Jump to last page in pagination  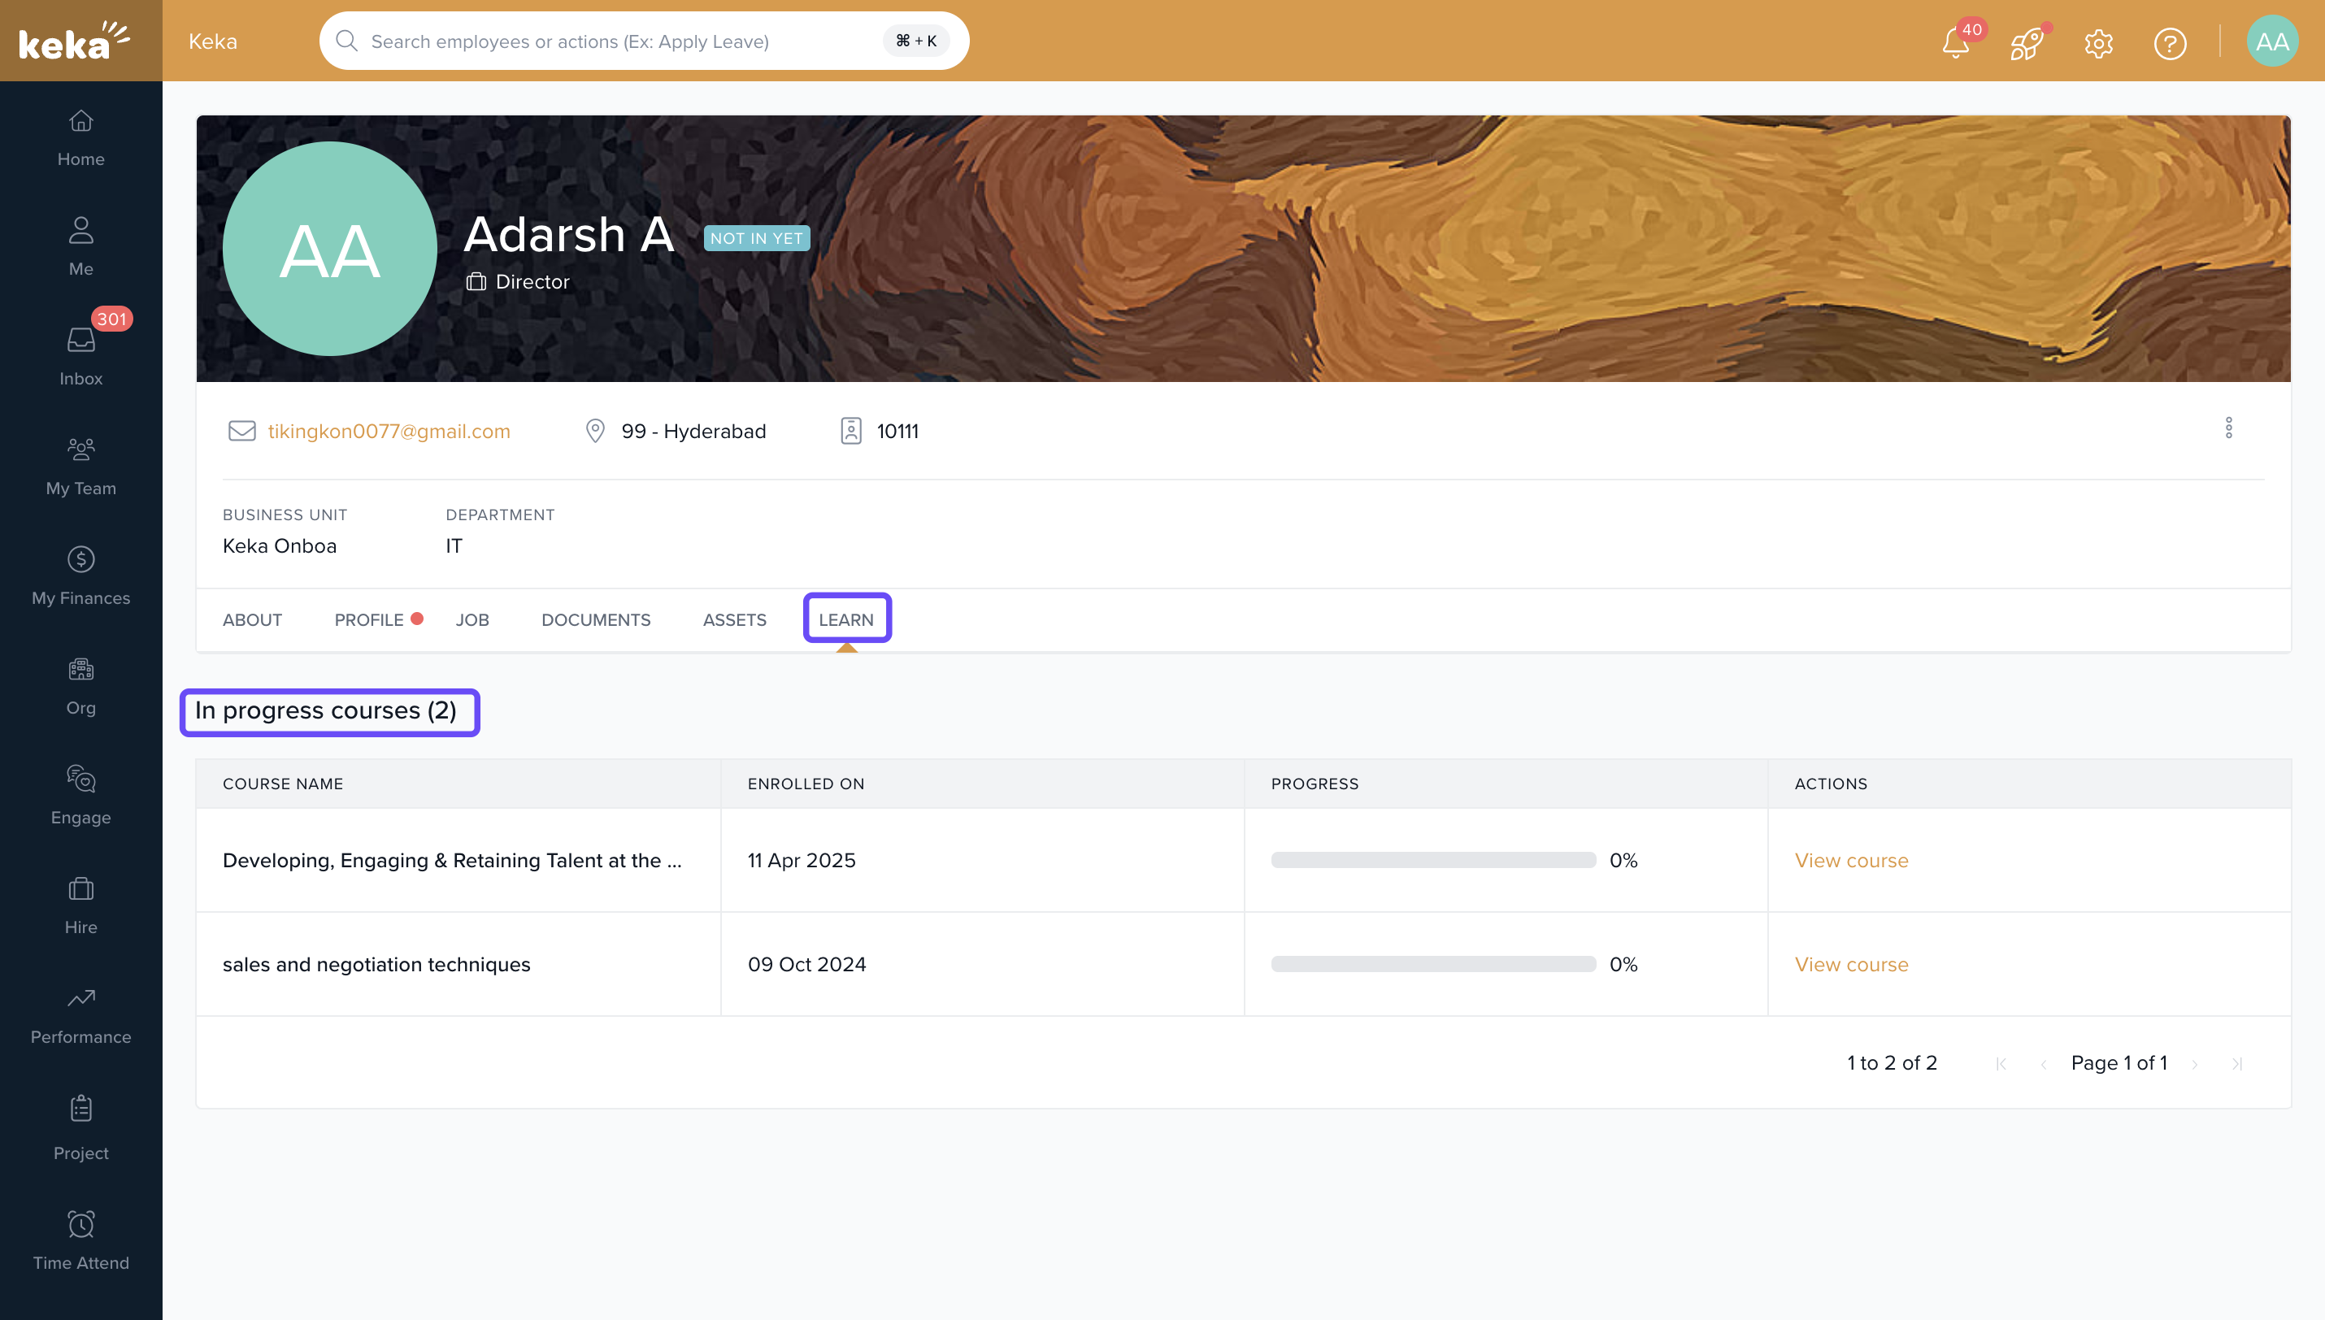pos(2237,1063)
